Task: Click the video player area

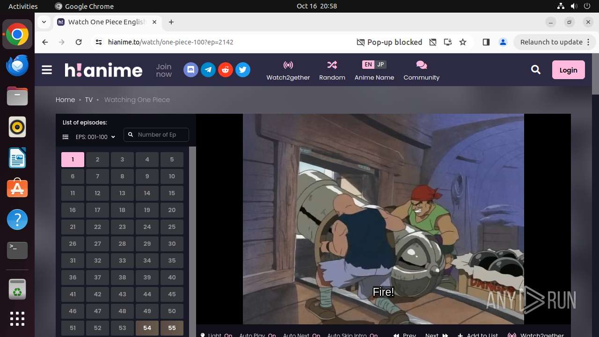Action: tap(383, 219)
